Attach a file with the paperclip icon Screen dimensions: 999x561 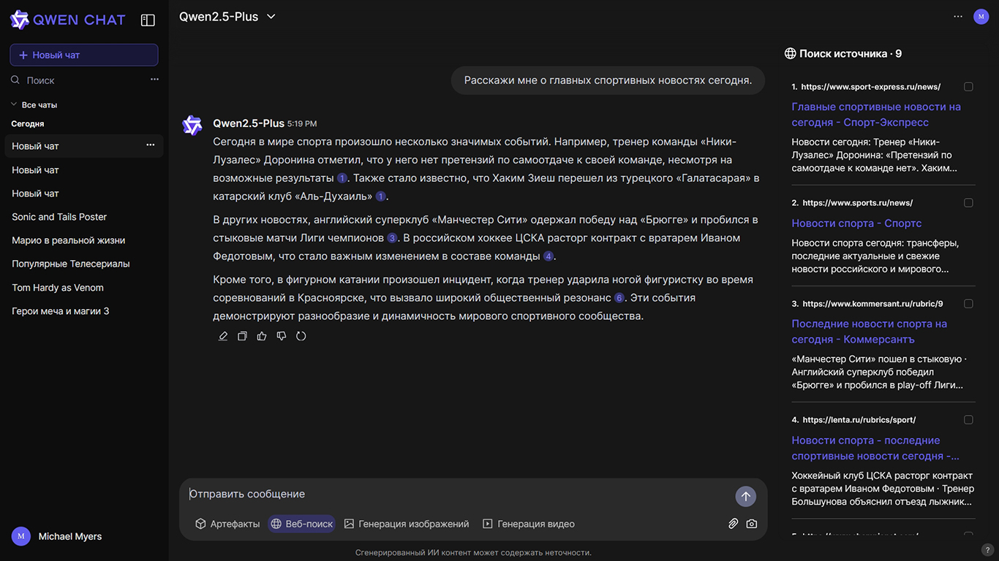733,524
